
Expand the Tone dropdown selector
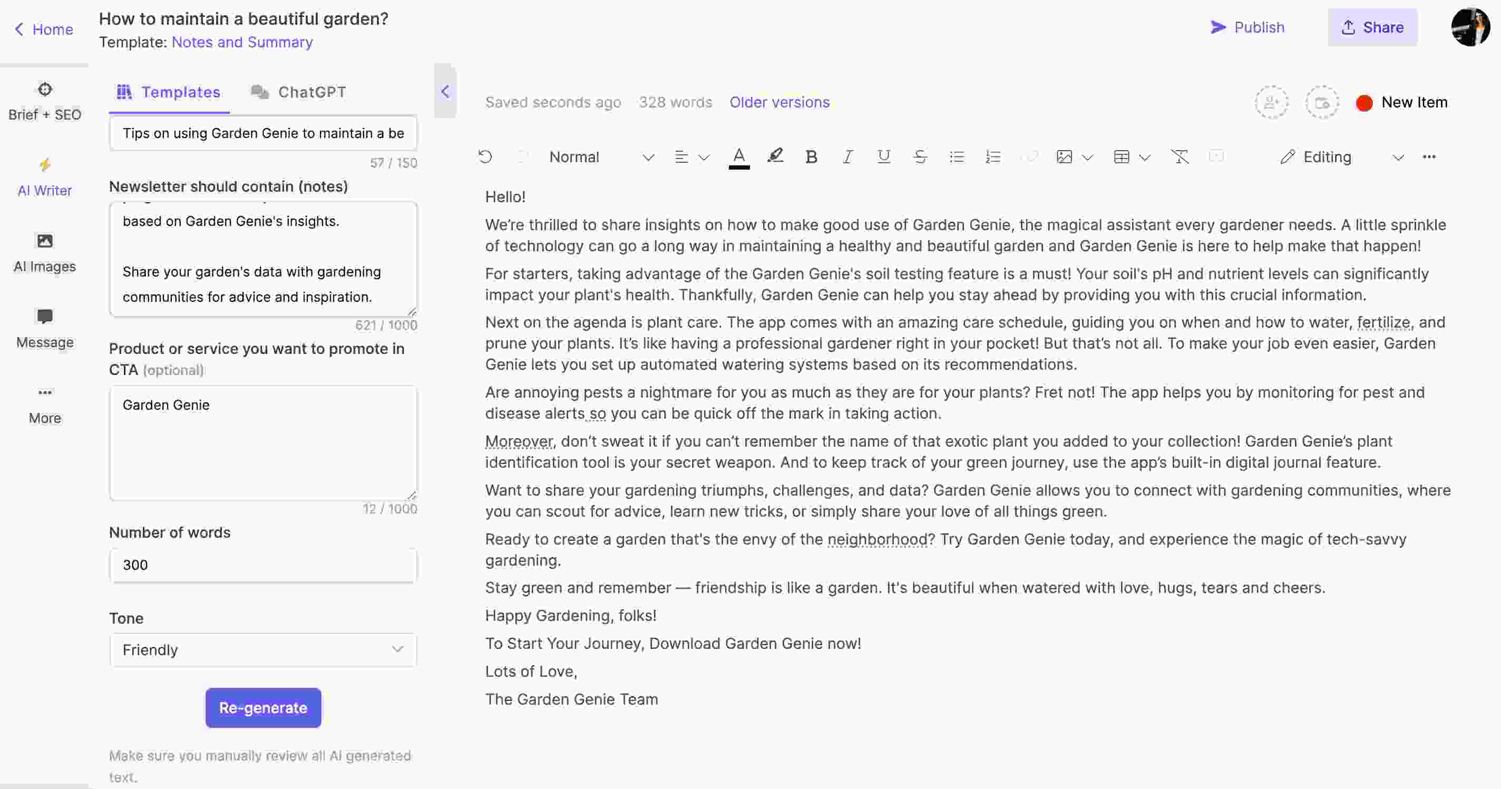point(262,650)
